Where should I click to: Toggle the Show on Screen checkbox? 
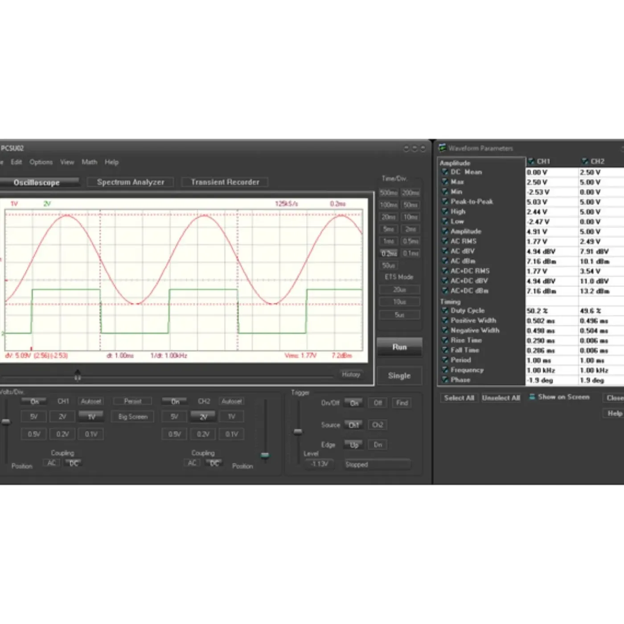[x=532, y=397]
